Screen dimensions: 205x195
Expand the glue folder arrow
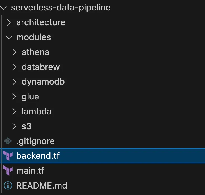[15, 97]
